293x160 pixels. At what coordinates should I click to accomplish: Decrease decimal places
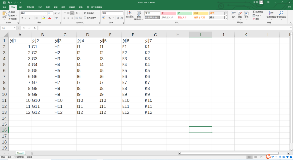[122, 18]
